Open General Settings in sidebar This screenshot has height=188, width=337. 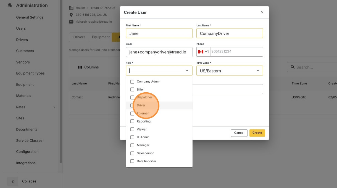point(30,17)
